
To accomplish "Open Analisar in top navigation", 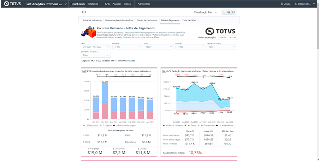I will click(117, 4).
